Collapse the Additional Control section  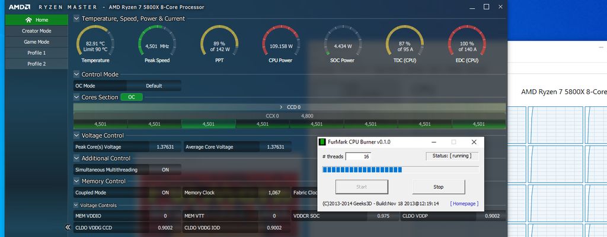(76, 158)
